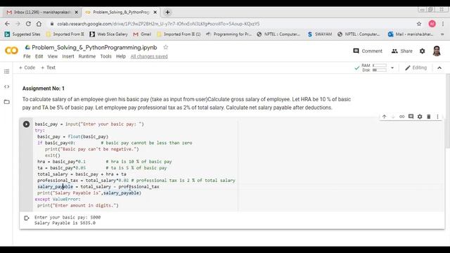Open the Help menu
This screenshot has height=253, width=450.
(121, 56)
